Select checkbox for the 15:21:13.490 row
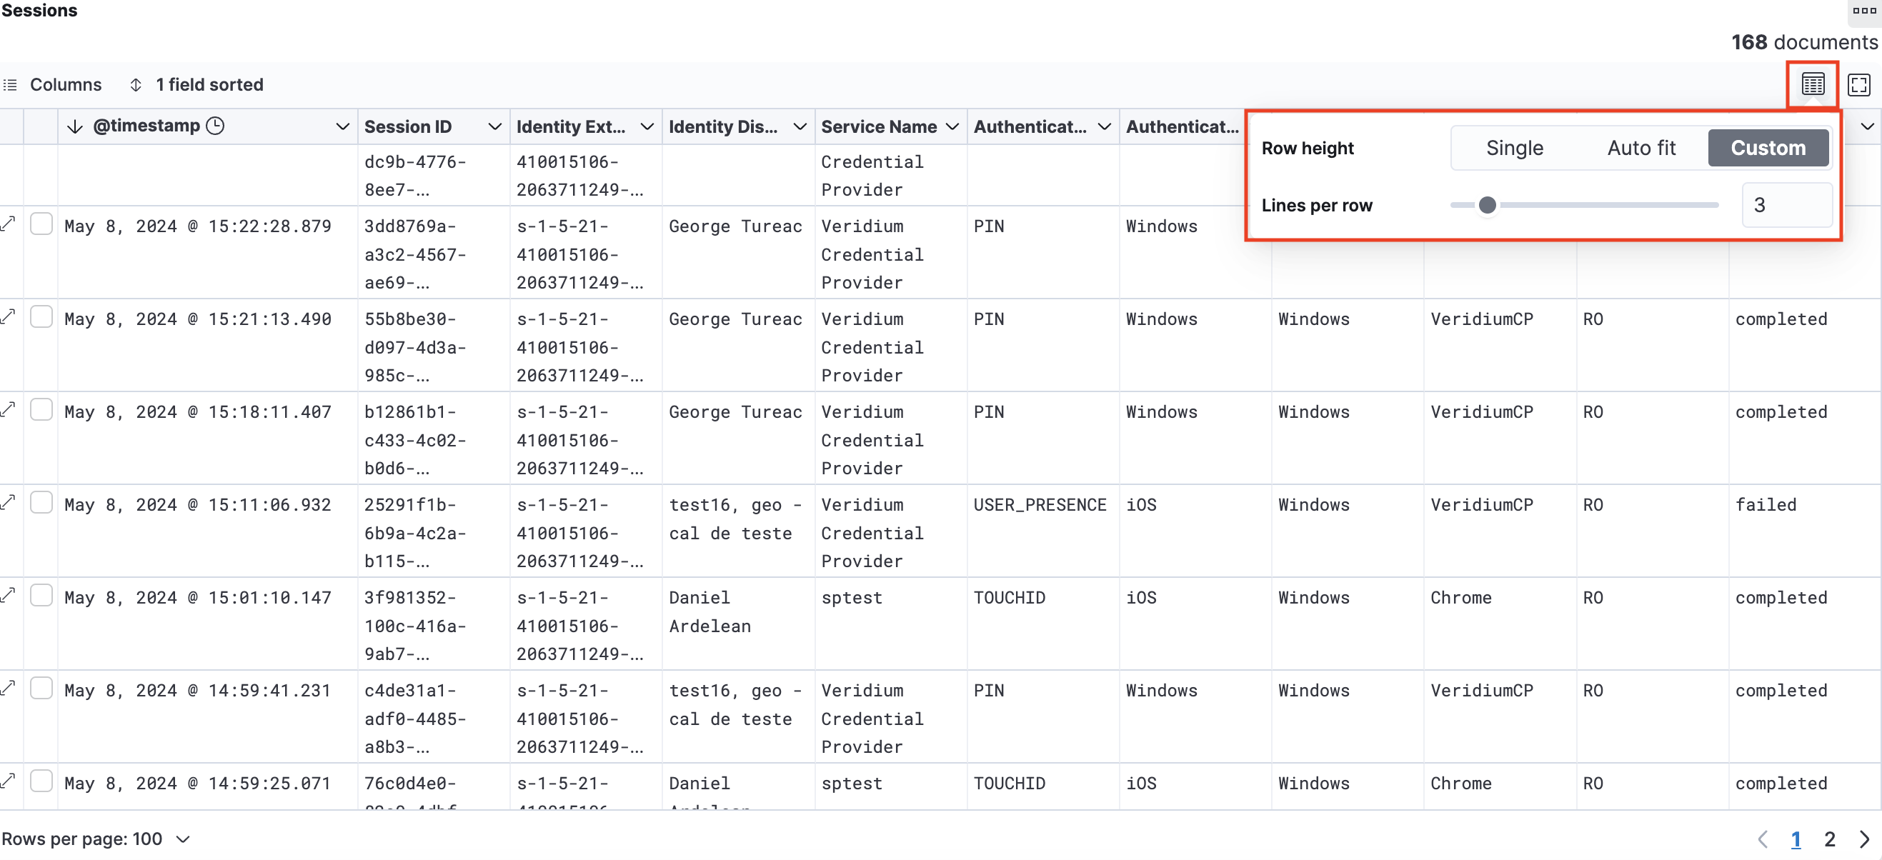 click(x=41, y=317)
